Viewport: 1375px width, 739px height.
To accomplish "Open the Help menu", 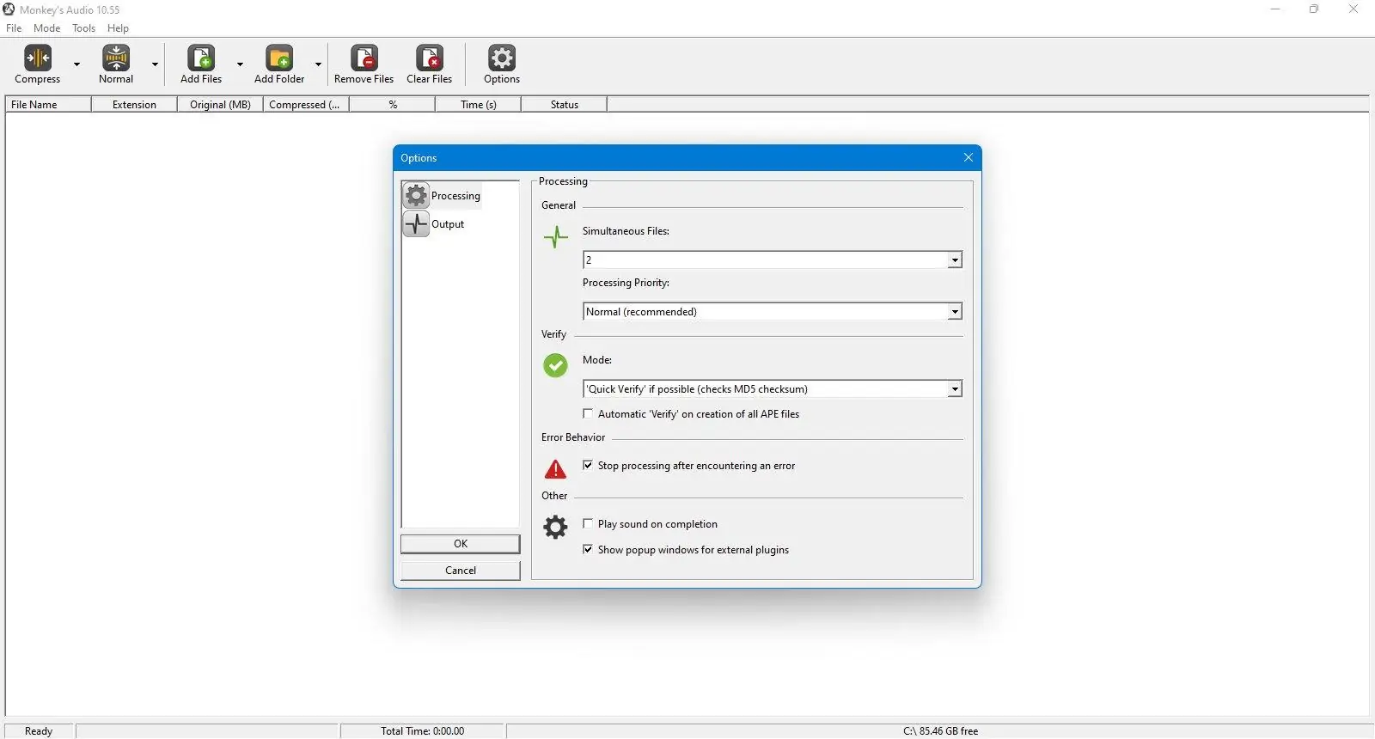I will point(119,28).
